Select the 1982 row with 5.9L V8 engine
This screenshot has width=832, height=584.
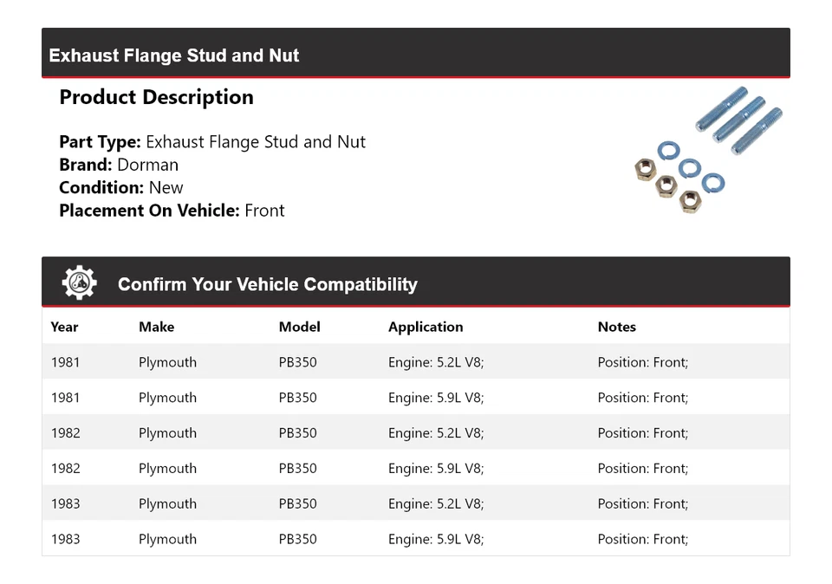(415, 469)
